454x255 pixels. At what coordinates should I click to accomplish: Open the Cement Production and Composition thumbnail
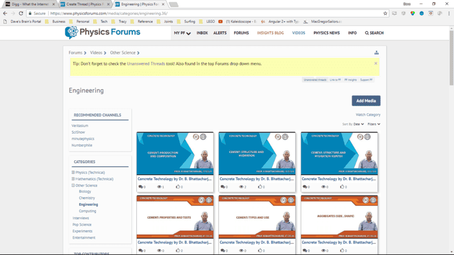[x=175, y=154]
